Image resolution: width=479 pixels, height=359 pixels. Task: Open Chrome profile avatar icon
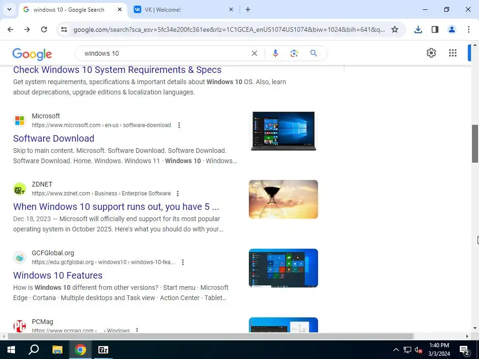click(x=451, y=29)
